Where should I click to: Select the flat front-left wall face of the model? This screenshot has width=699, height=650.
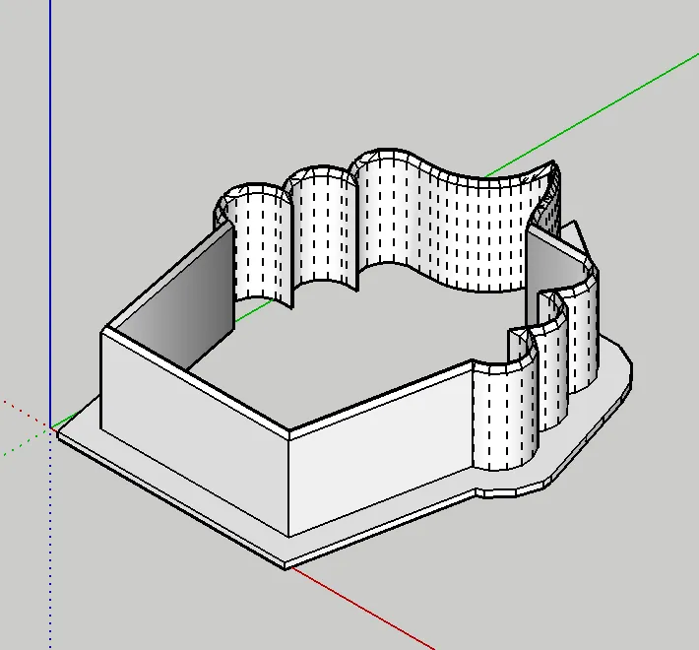(195, 433)
